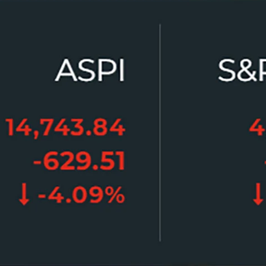Click the S&P panel's red down arrow

pyautogui.click(x=258, y=194)
